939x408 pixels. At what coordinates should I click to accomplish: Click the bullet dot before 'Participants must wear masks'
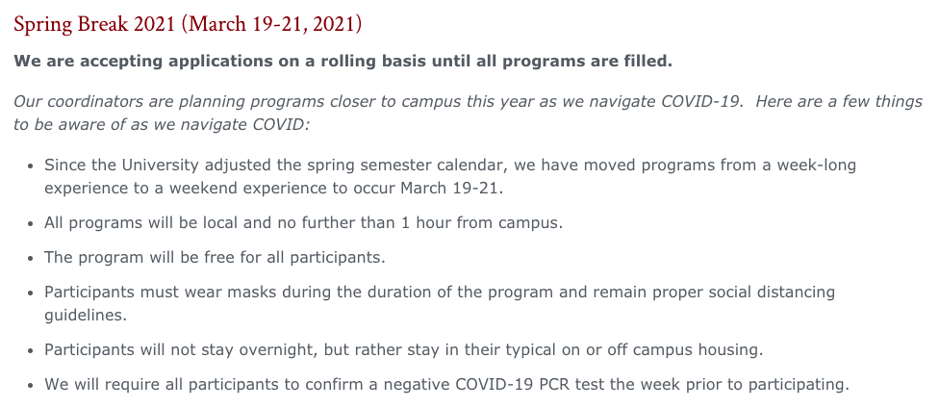pos(31,293)
